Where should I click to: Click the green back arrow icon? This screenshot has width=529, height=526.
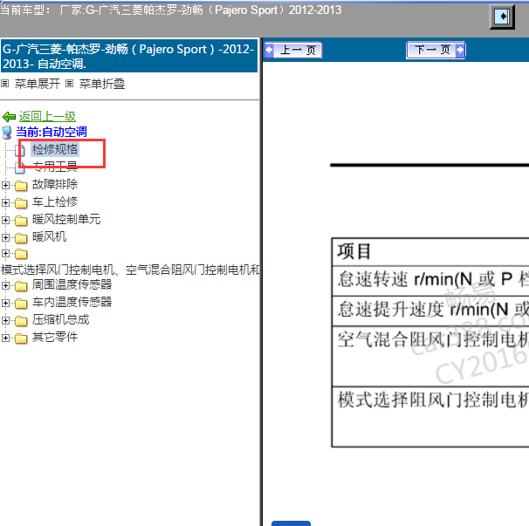[x=9, y=117]
